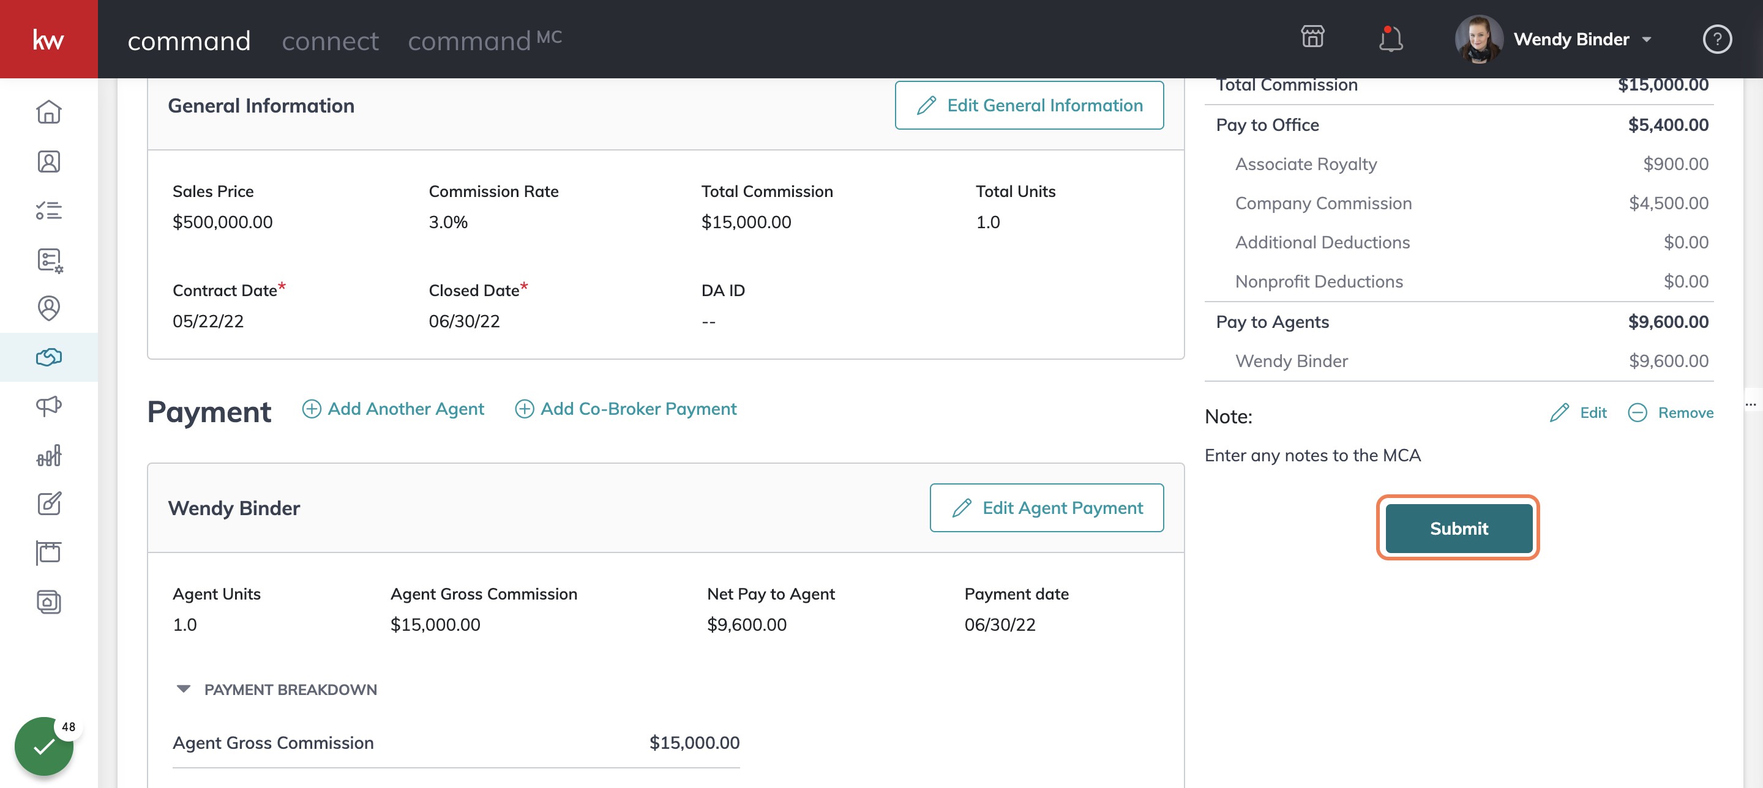Click the three-dot handle at the right edge
Image resolution: width=1763 pixels, height=788 pixels.
coord(1751,404)
